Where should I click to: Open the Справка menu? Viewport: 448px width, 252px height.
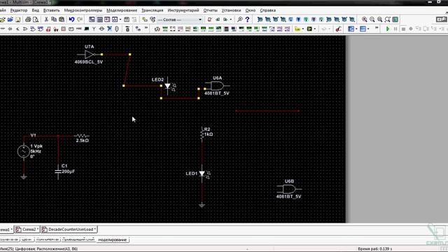[x=267, y=10]
